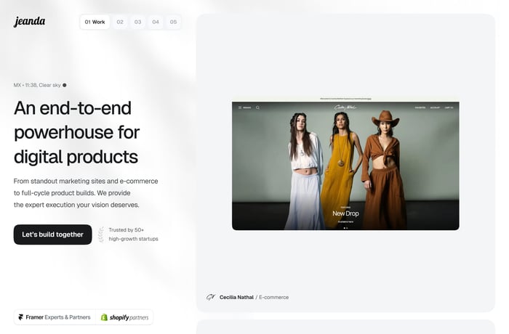
Task: Click the search icon in the store preview
Action: [257, 107]
